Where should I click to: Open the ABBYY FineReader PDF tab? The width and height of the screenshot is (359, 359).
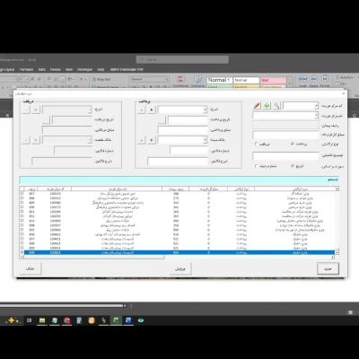click(127, 69)
